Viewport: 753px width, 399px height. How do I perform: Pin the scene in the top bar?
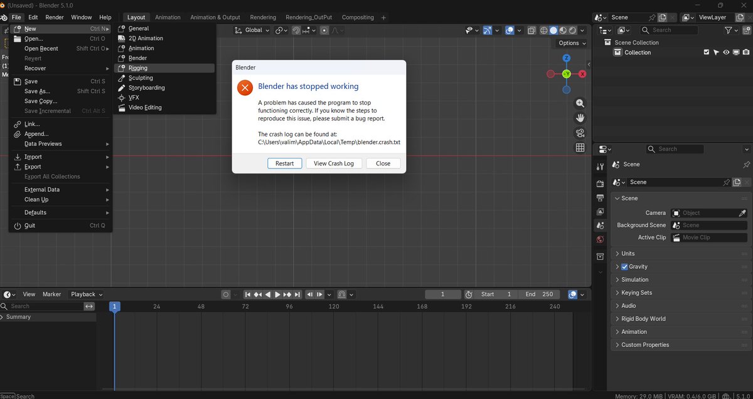[653, 18]
